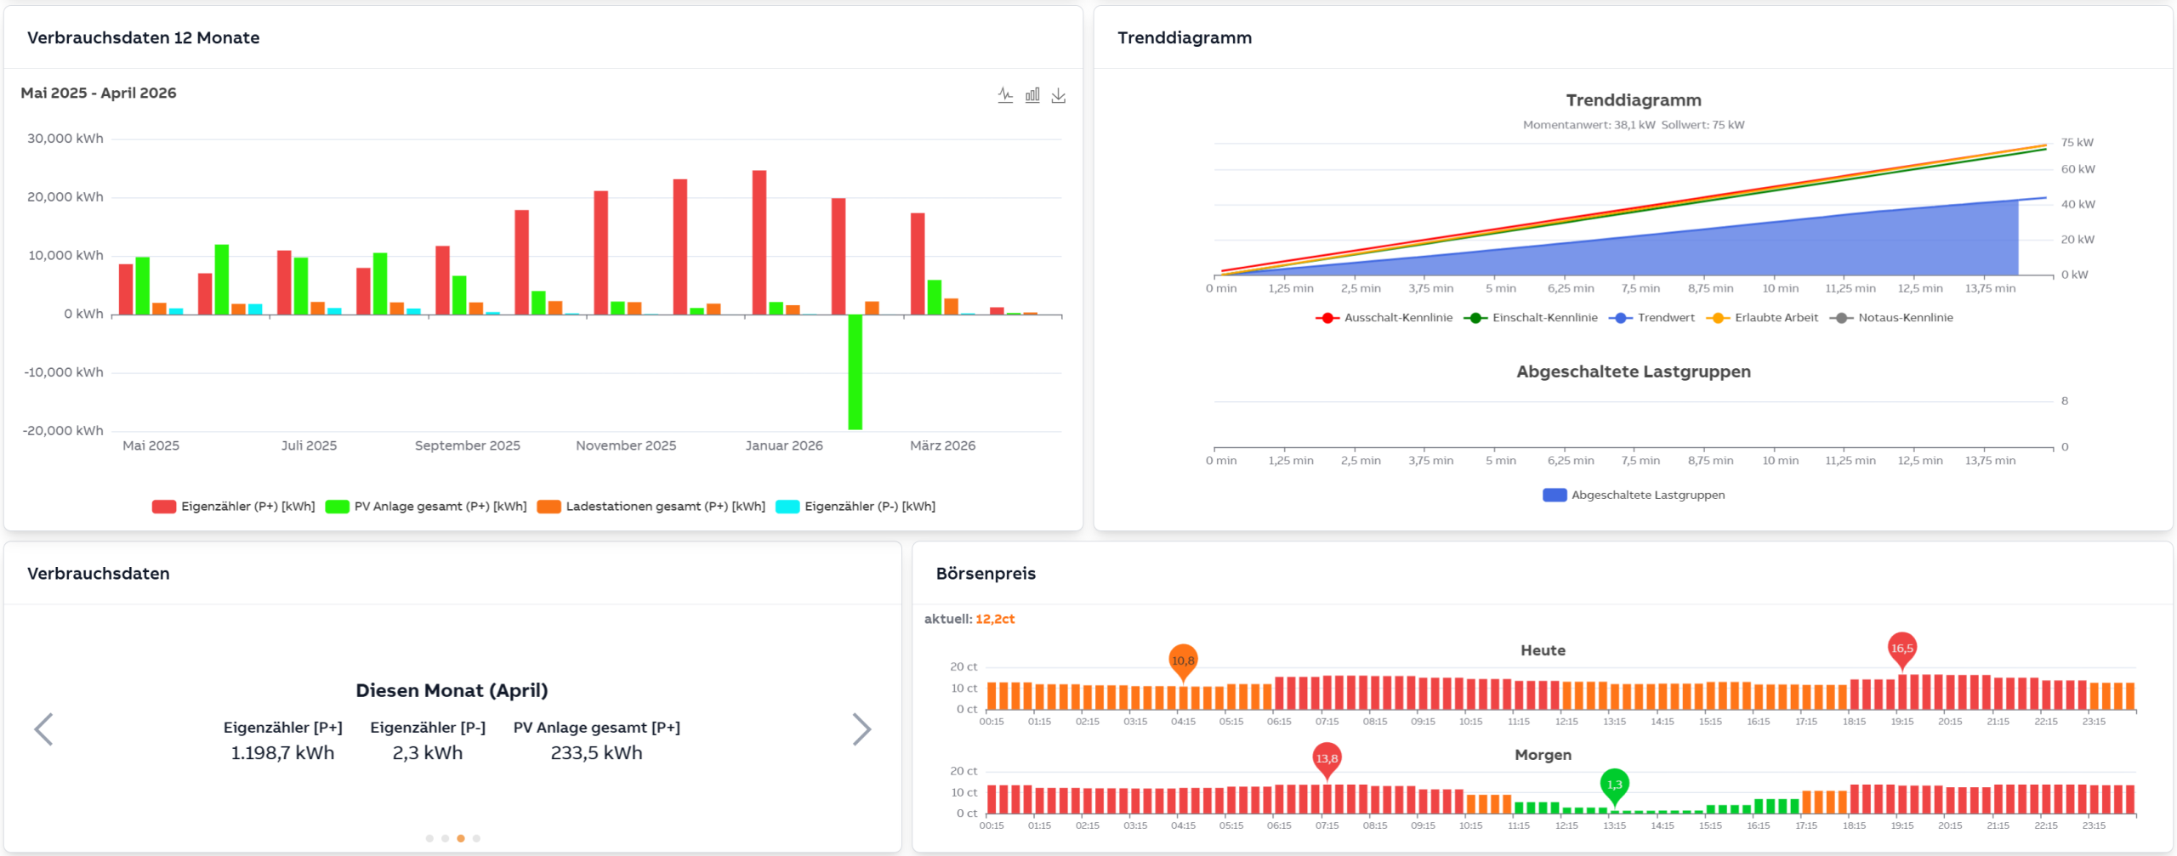Image resolution: width=2177 pixels, height=856 pixels.
Task: Select the first carousel page dot
Action: click(x=429, y=838)
